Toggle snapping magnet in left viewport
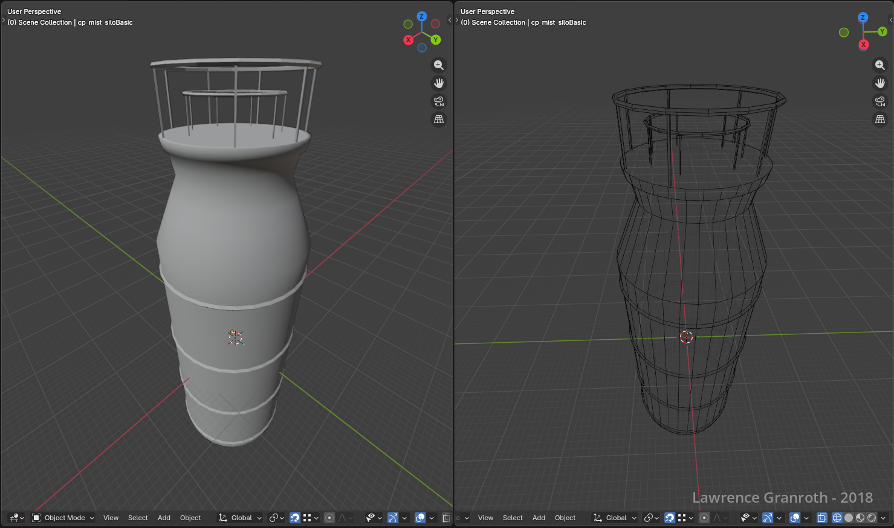Viewport: 894px width, 528px height. (x=295, y=518)
